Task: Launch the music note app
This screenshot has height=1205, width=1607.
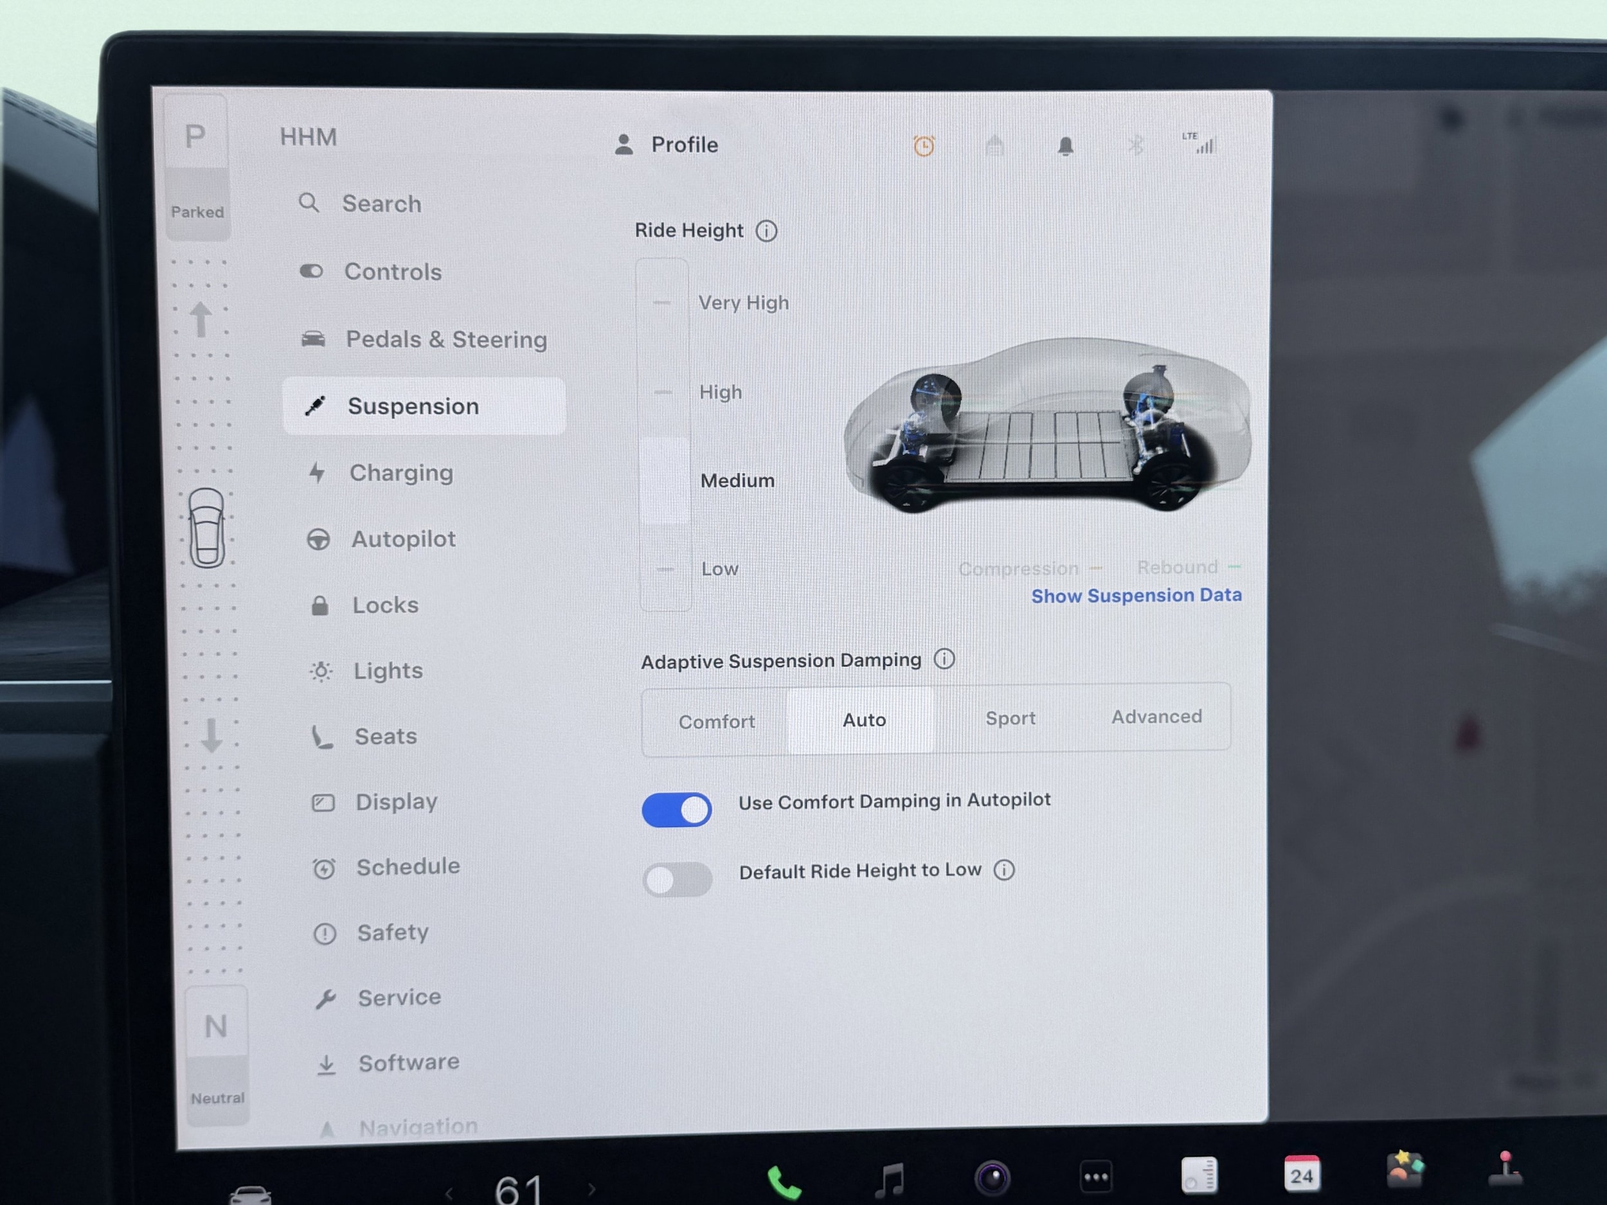Action: pos(889,1179)
